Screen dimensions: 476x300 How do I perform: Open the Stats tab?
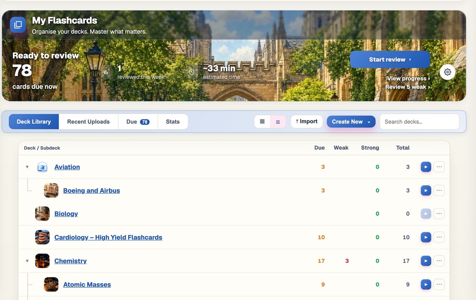click(x=173, y=122)
